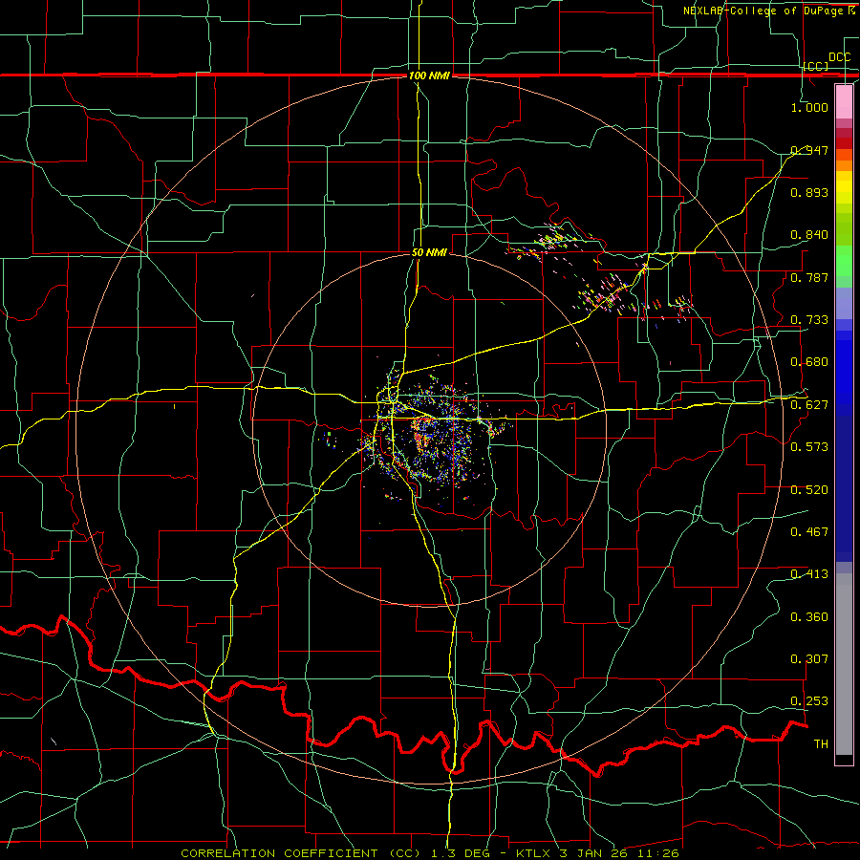Click the Correlation Coefficient caption at the bottom
860x860 pixels.
429,853
